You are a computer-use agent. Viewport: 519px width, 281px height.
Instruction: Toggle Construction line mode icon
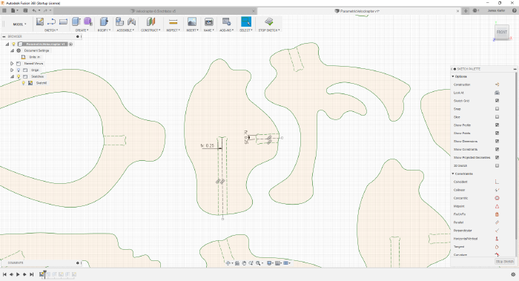pos(497,85)
